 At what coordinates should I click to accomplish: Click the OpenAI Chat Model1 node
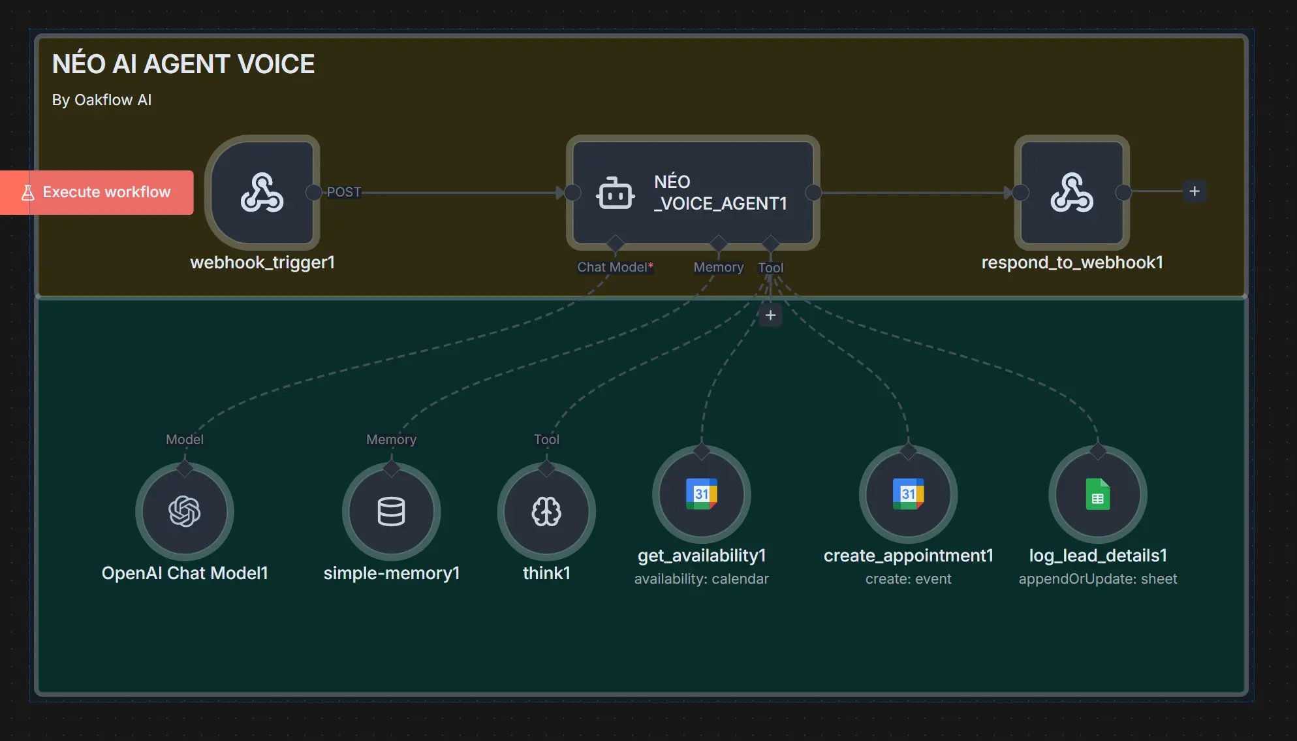coord(185,512)
